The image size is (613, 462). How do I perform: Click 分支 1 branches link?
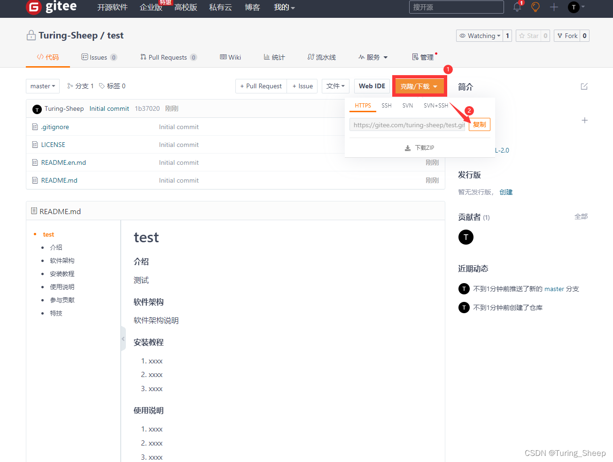coord(80,86)
